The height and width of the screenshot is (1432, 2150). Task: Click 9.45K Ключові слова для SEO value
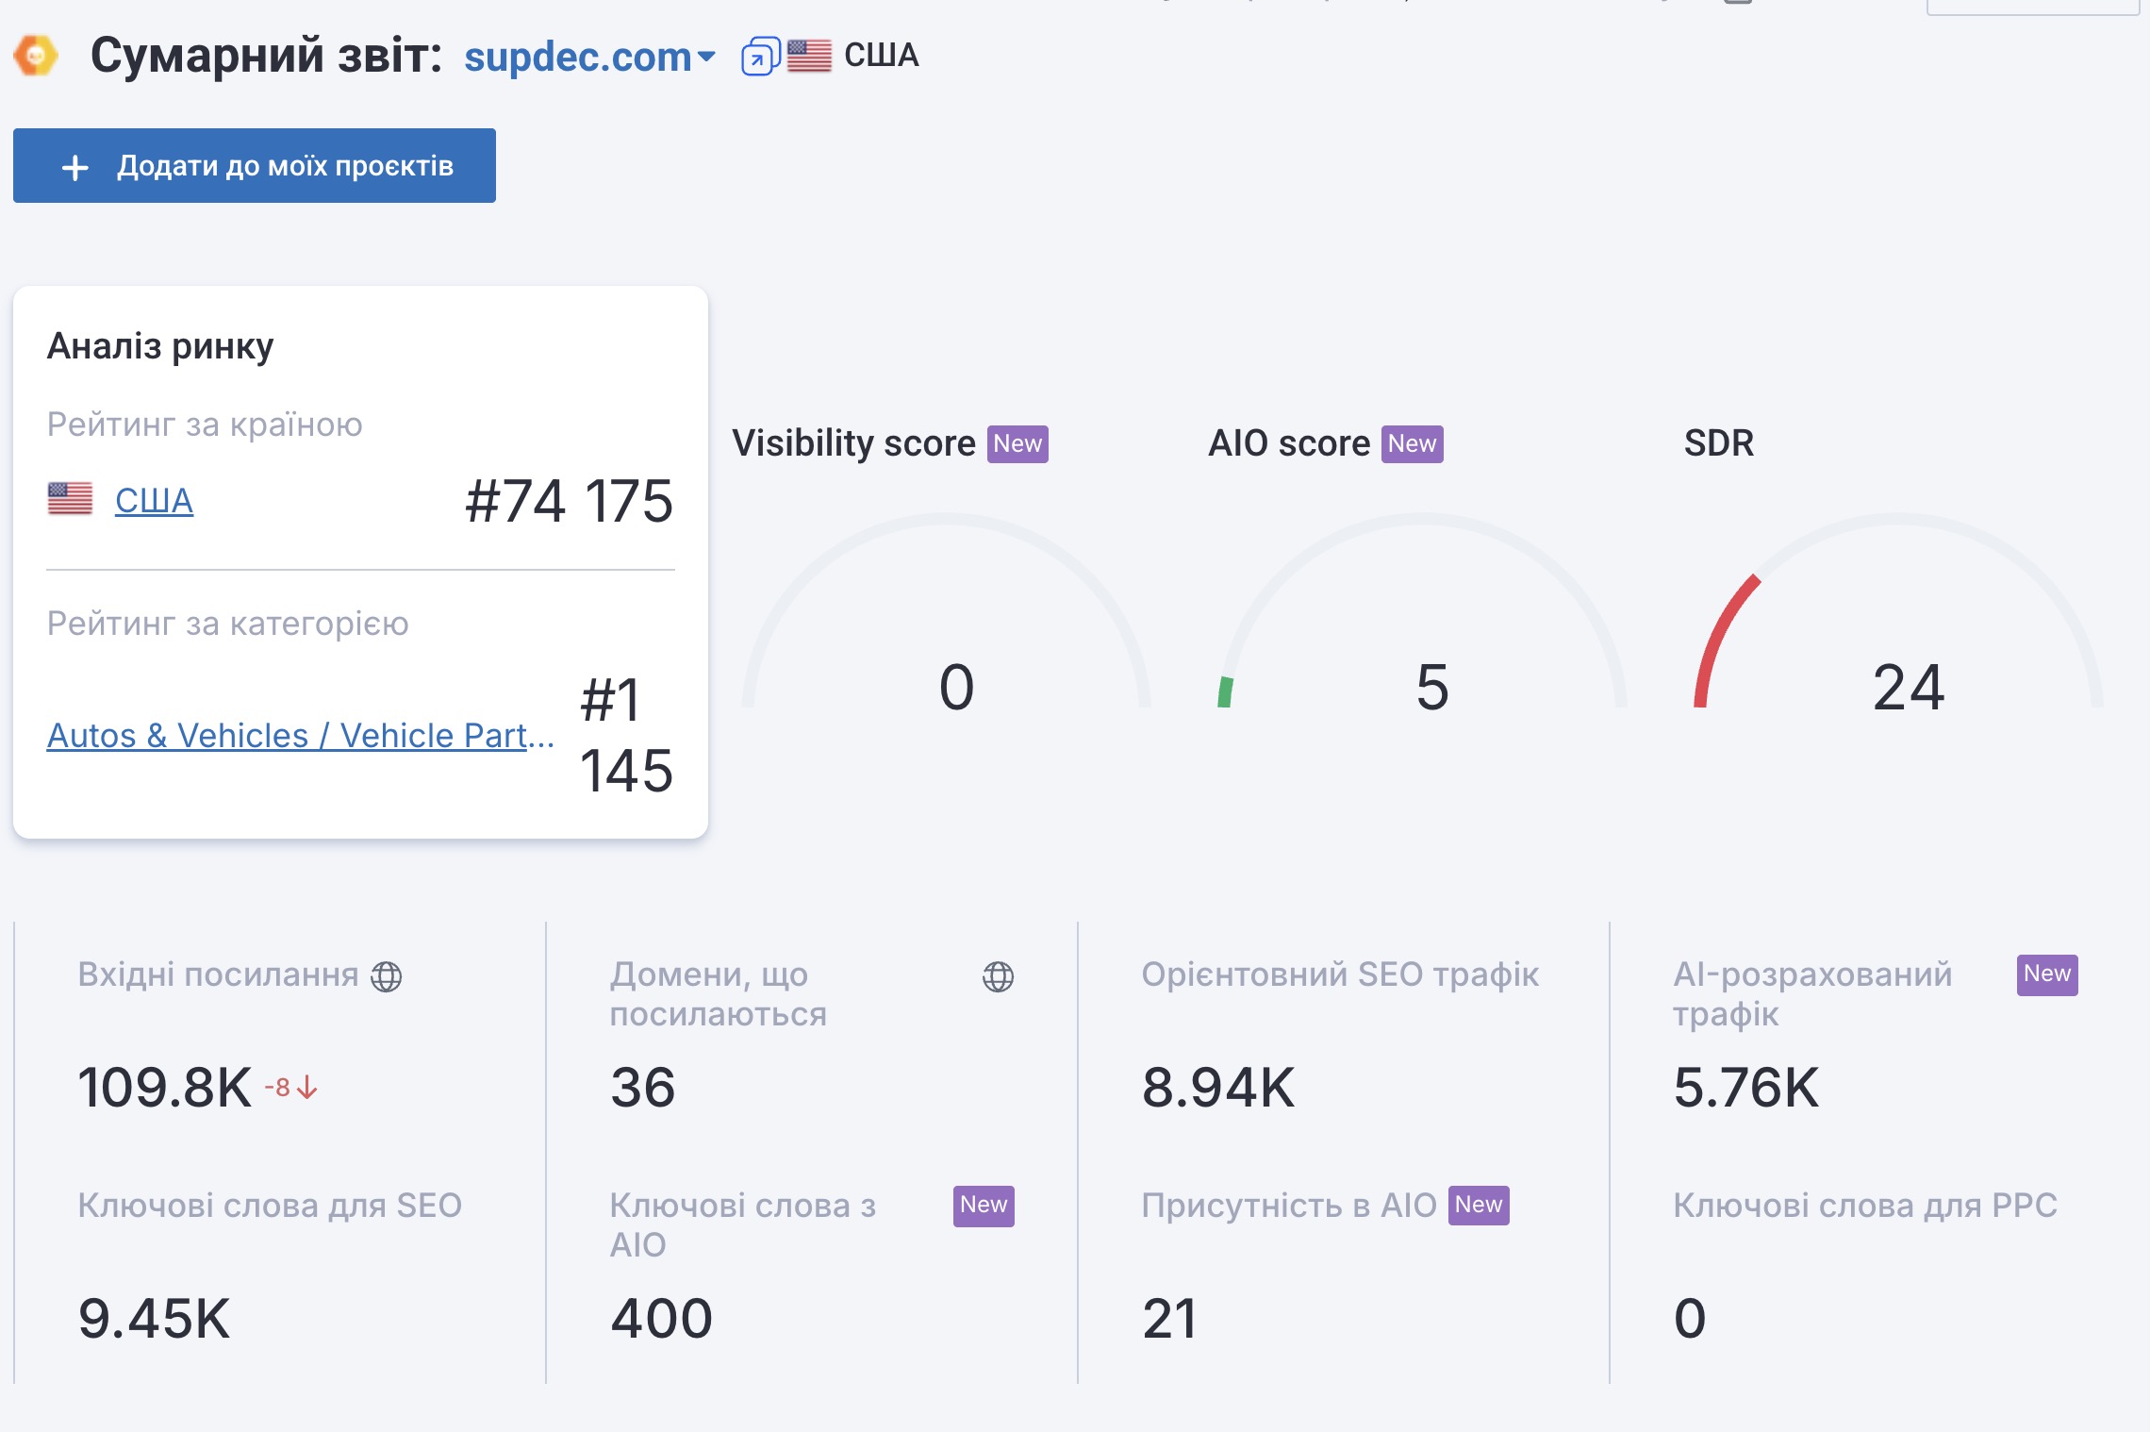155,1318
